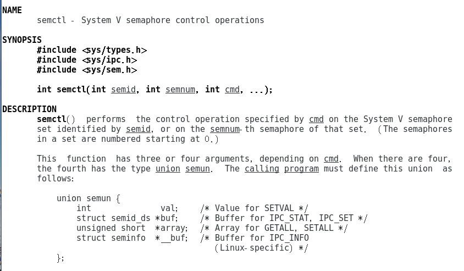Select the sys/ipc.h include line

pos(87,60)
